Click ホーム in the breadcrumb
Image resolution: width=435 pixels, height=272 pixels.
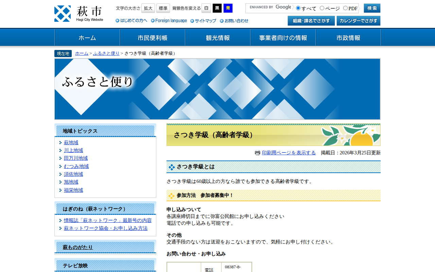pyautogui.click(x=82, y=53)
